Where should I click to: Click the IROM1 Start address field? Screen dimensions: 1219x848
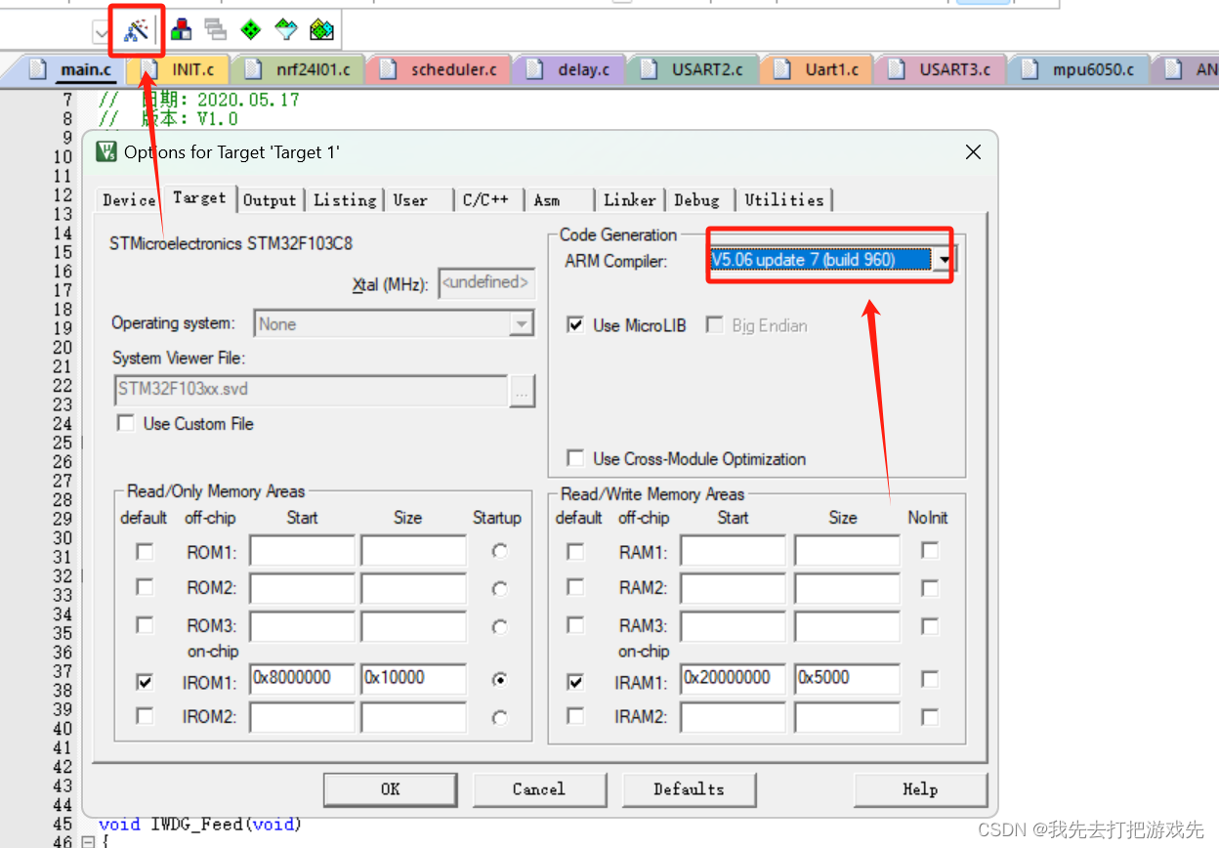(x=302, y=679)
